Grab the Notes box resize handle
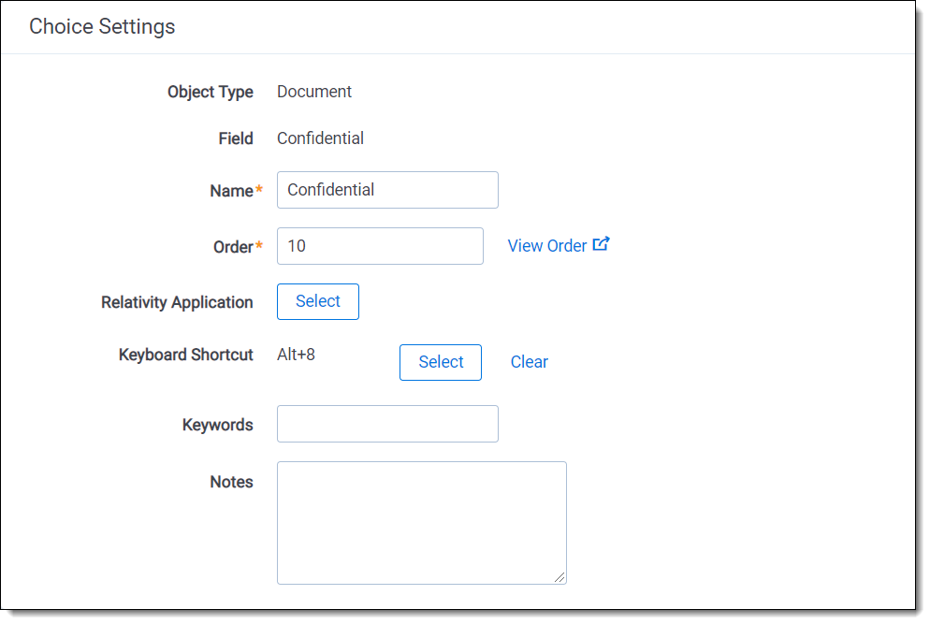Viewport: 930px width, 624px height. click(x=559, y=577)
